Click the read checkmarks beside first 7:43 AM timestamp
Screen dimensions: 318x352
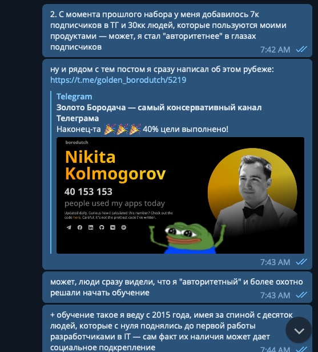point(301,262)
